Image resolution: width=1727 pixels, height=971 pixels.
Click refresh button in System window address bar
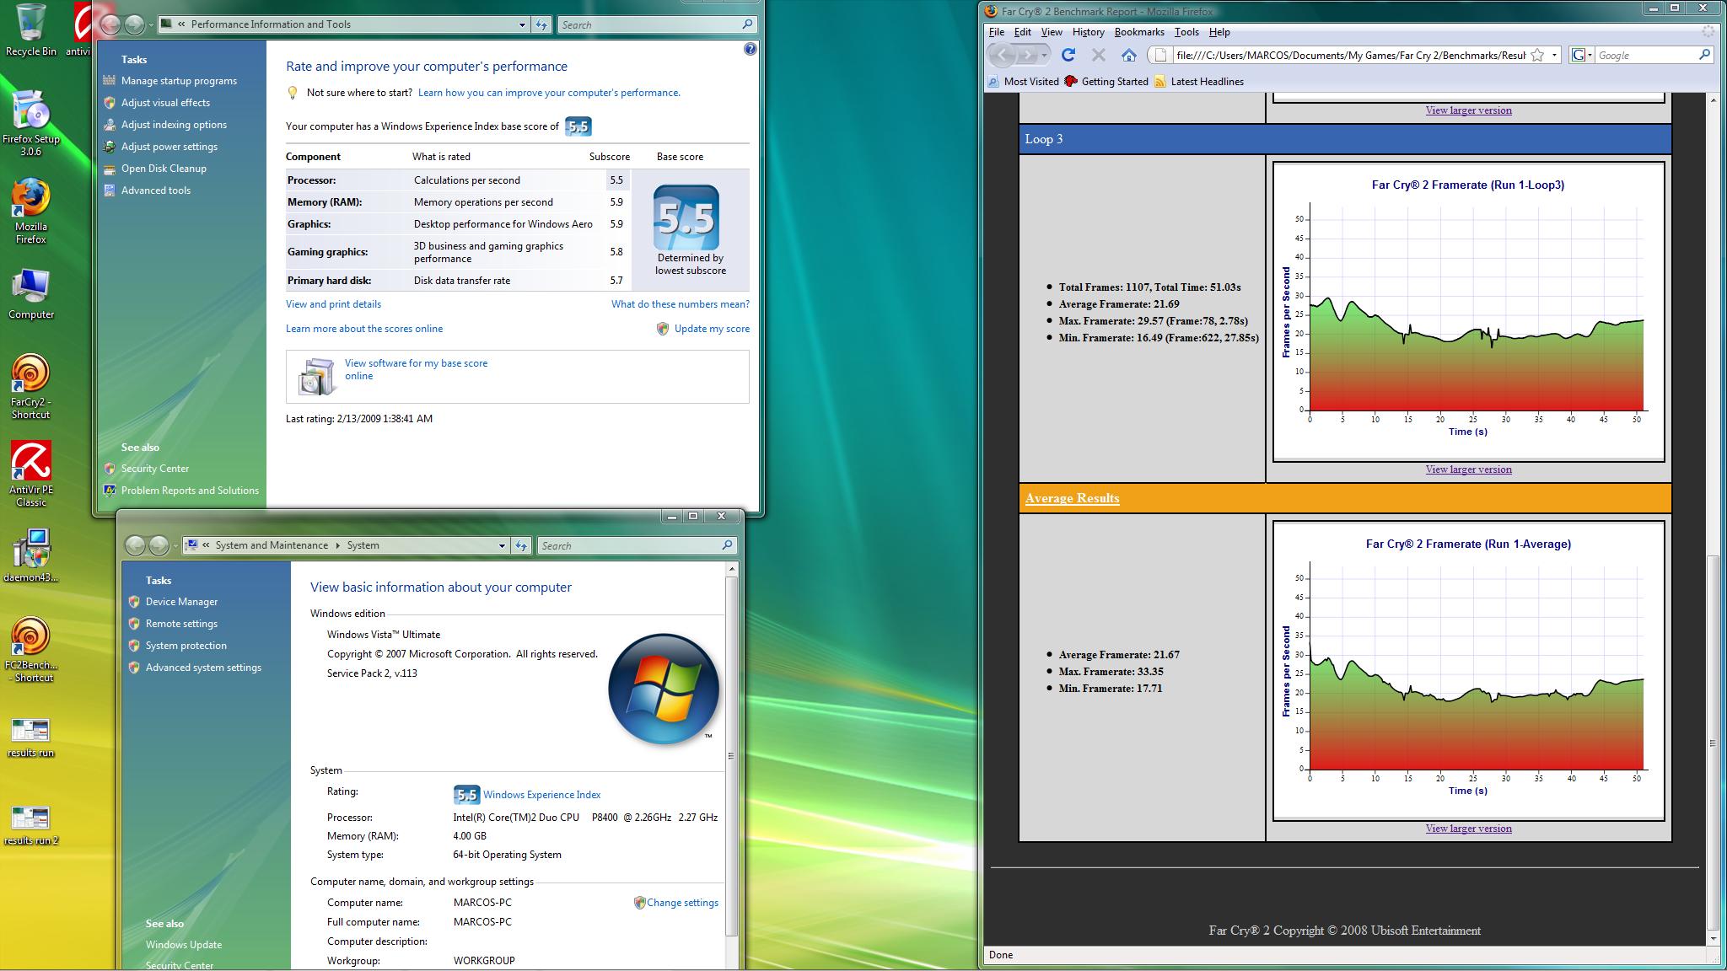tap(521, 545)
